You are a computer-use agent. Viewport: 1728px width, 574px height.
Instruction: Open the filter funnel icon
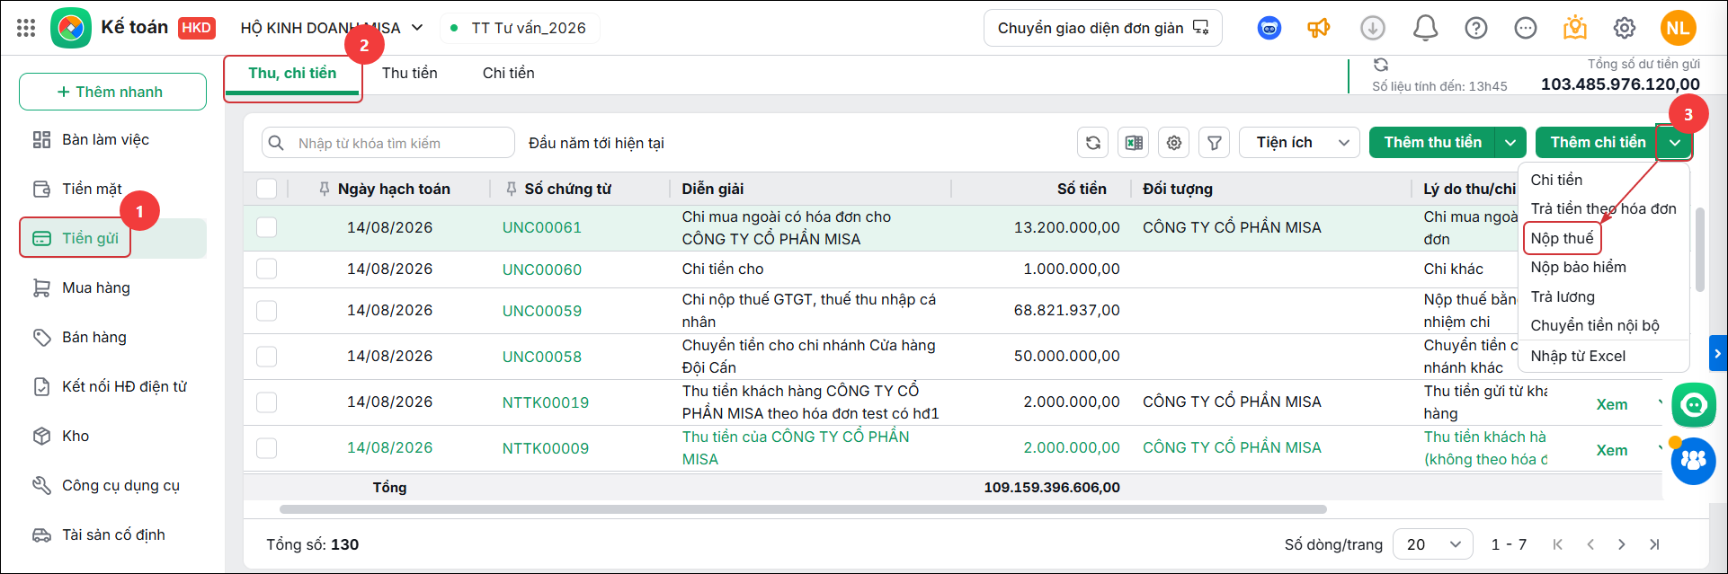pos(1215,143)
